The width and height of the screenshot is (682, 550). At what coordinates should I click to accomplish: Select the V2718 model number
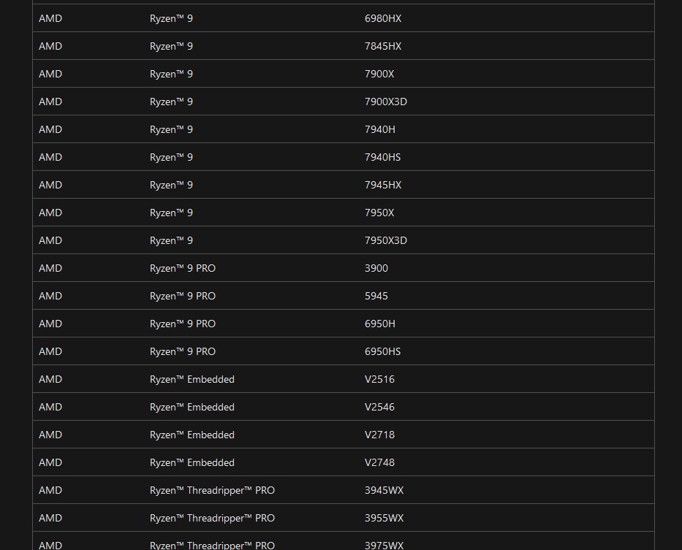(380, 435)
